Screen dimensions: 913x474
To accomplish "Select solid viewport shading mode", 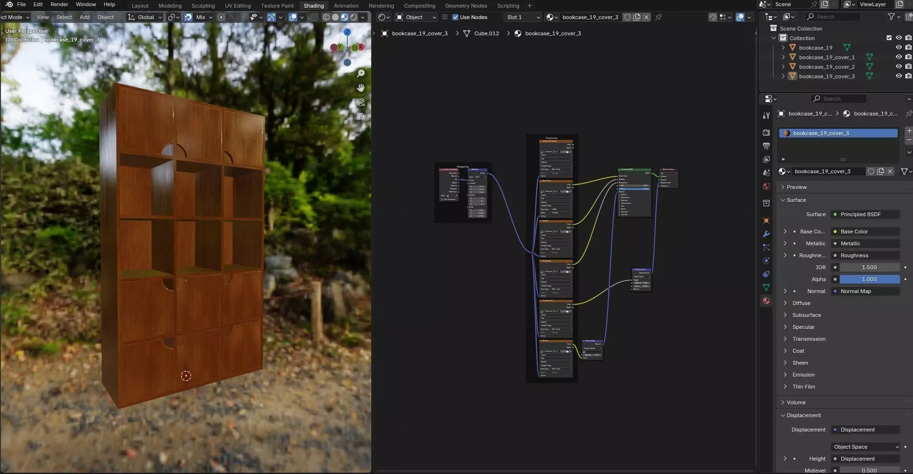I will pos(335,17).
